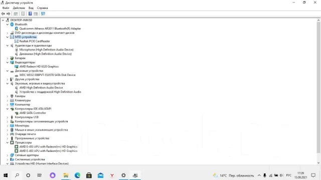The image size is (321, 180).
Task: Open Yandex browser from taskbar
Action: [x=112, y=175]
